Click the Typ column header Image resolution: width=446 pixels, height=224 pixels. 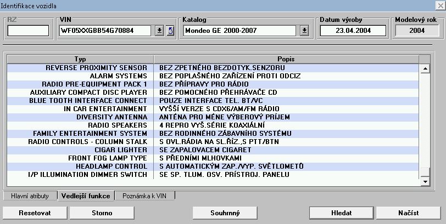tap(80, 59)
